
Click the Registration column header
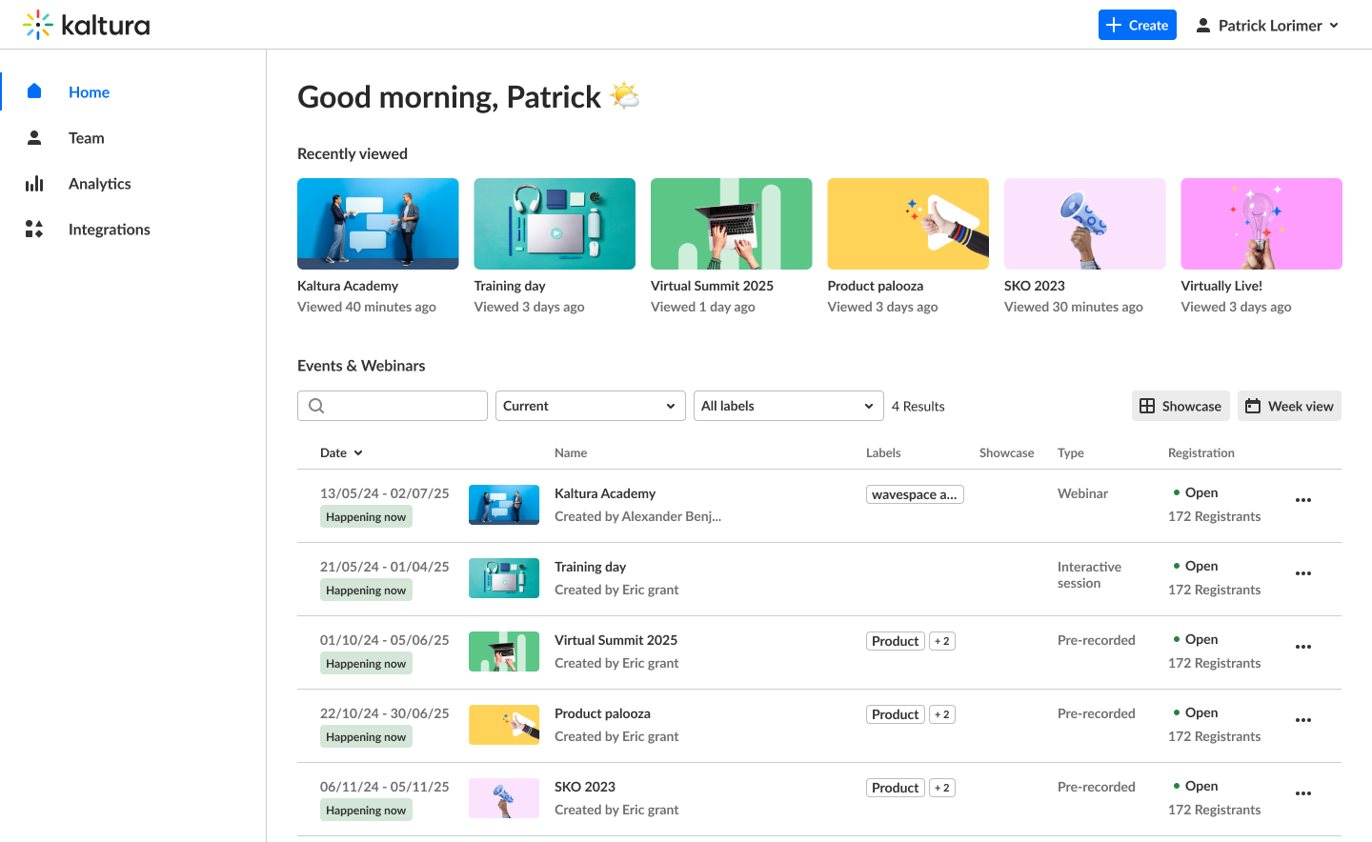pyautogui.click(x=1201, y=452)
